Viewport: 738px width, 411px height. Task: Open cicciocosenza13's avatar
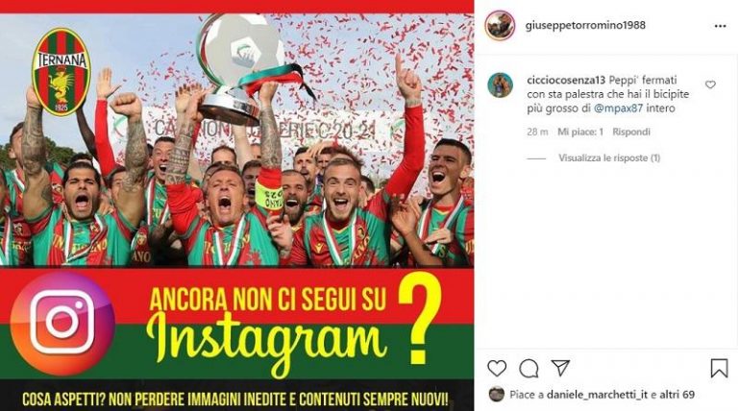(x=501, y=85)
